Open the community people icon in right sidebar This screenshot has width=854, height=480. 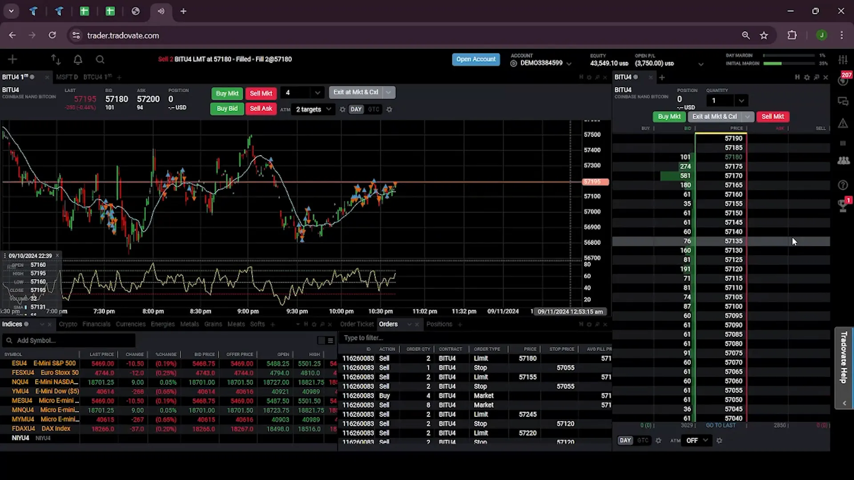point(843,161)
